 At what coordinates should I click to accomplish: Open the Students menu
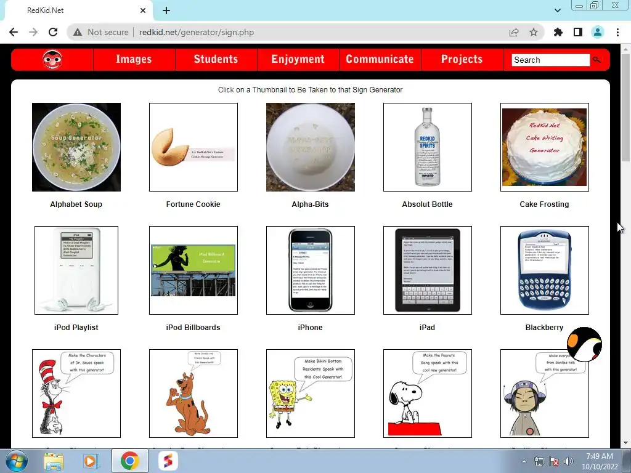tap(216, 60)
